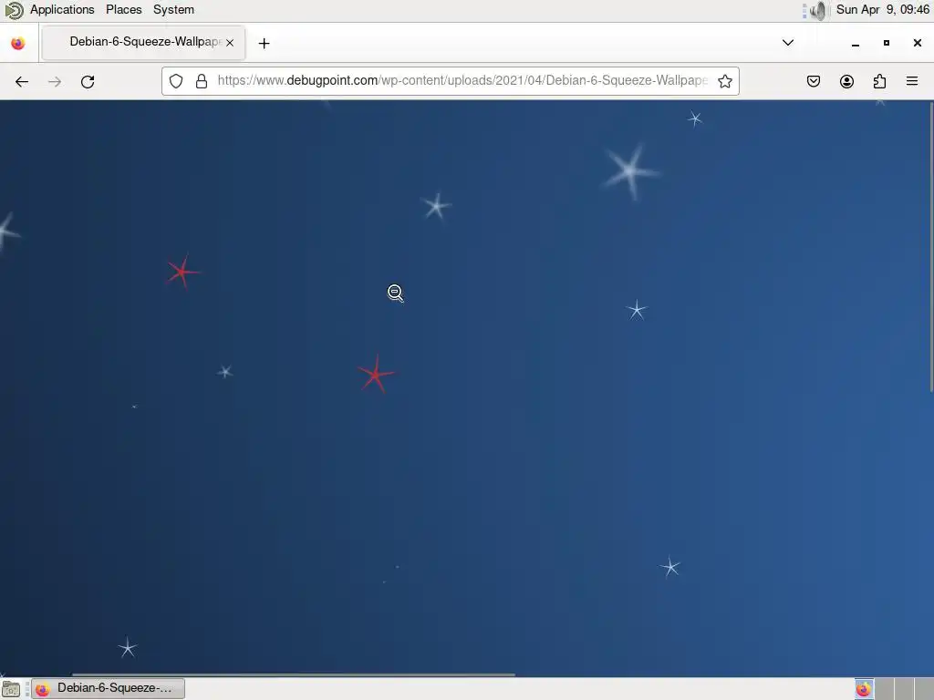Maximize the Firefox window
The width and height of the screenshot is (934, 700).
[887, 43]
